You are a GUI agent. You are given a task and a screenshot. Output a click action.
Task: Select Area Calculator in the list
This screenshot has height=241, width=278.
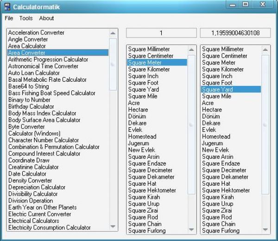58,46
